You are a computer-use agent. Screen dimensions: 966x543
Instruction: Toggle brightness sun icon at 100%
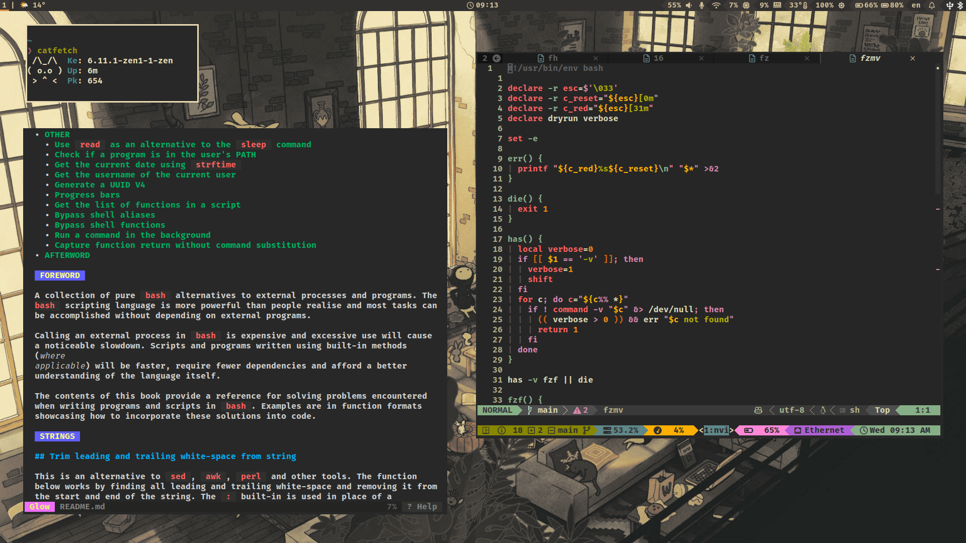coord(841,6)
